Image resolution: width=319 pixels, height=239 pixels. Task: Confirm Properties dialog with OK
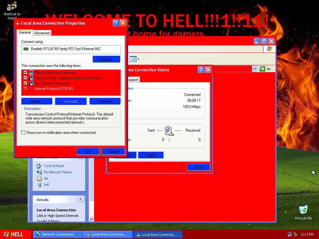[88, 152]
